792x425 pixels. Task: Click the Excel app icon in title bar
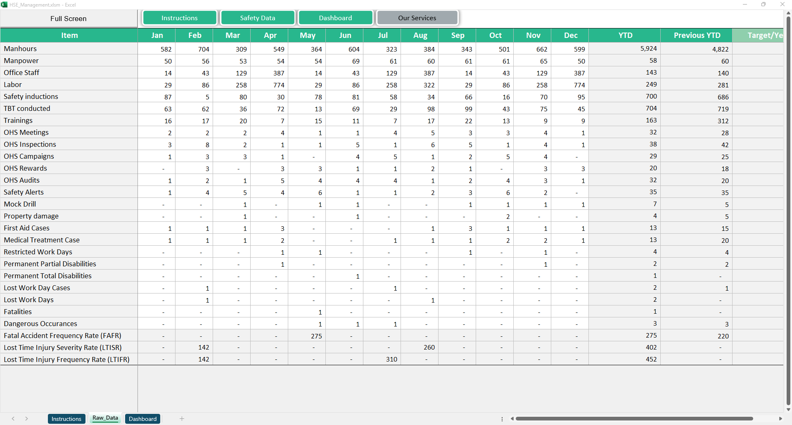4,5
